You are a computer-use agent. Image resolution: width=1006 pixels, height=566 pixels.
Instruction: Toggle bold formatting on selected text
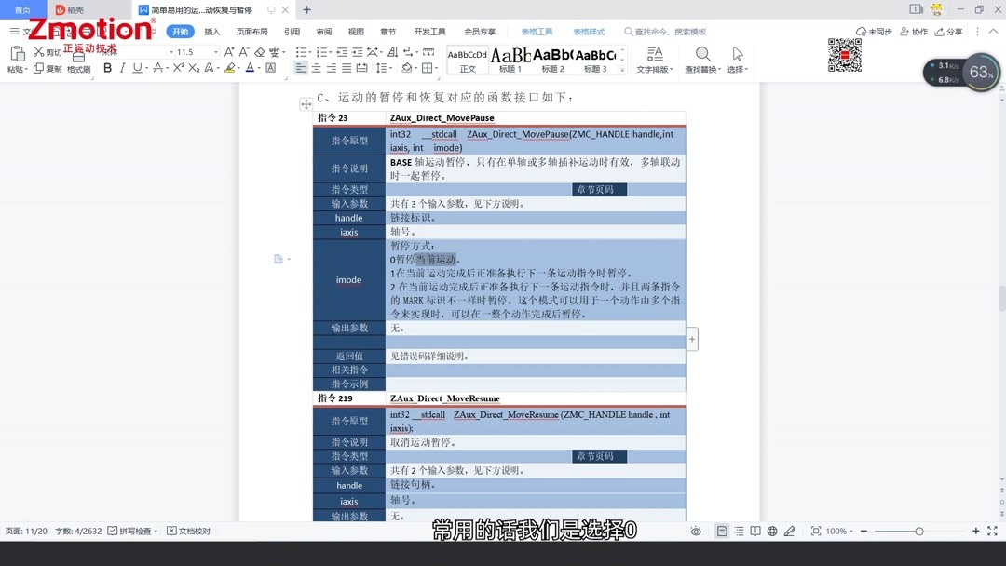[107, 67]
